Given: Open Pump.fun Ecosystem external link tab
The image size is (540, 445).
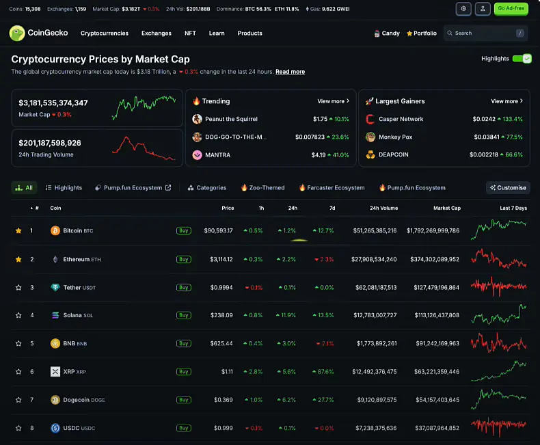Looking at the screenshot, I should point(133,188).
